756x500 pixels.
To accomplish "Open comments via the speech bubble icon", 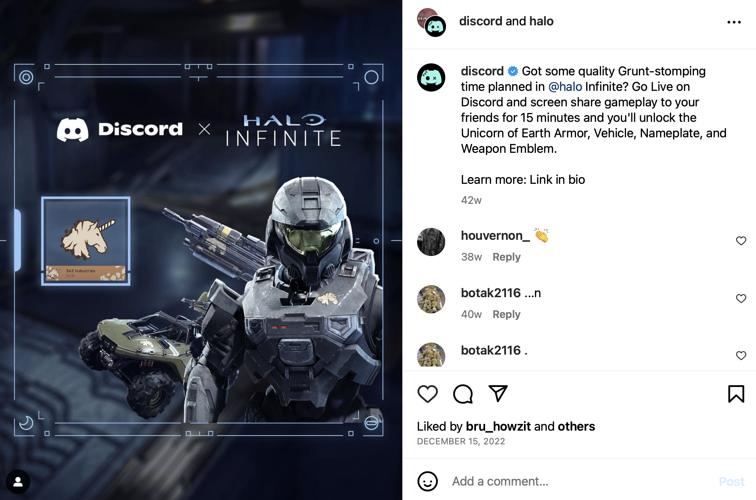I will click(x=463, y=394).
